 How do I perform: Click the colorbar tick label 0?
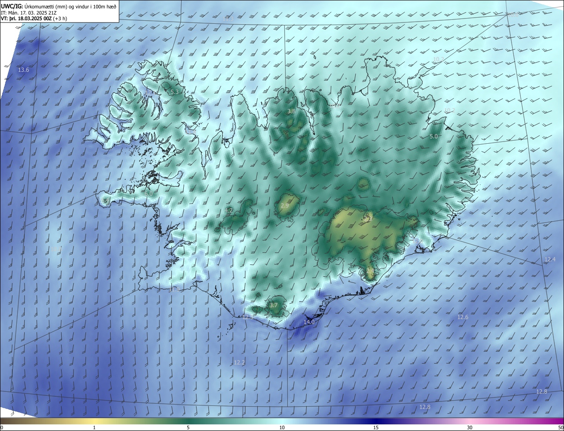point(1,428)
